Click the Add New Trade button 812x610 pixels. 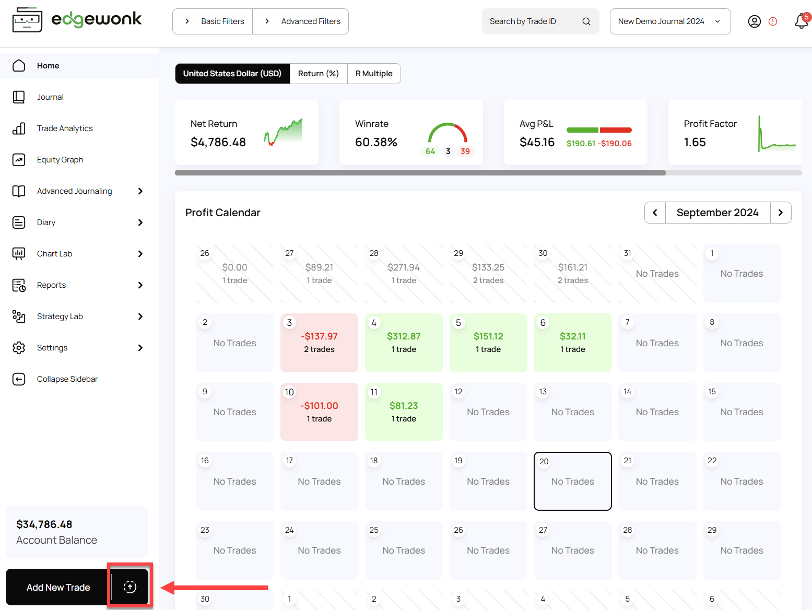coord(58,588)
